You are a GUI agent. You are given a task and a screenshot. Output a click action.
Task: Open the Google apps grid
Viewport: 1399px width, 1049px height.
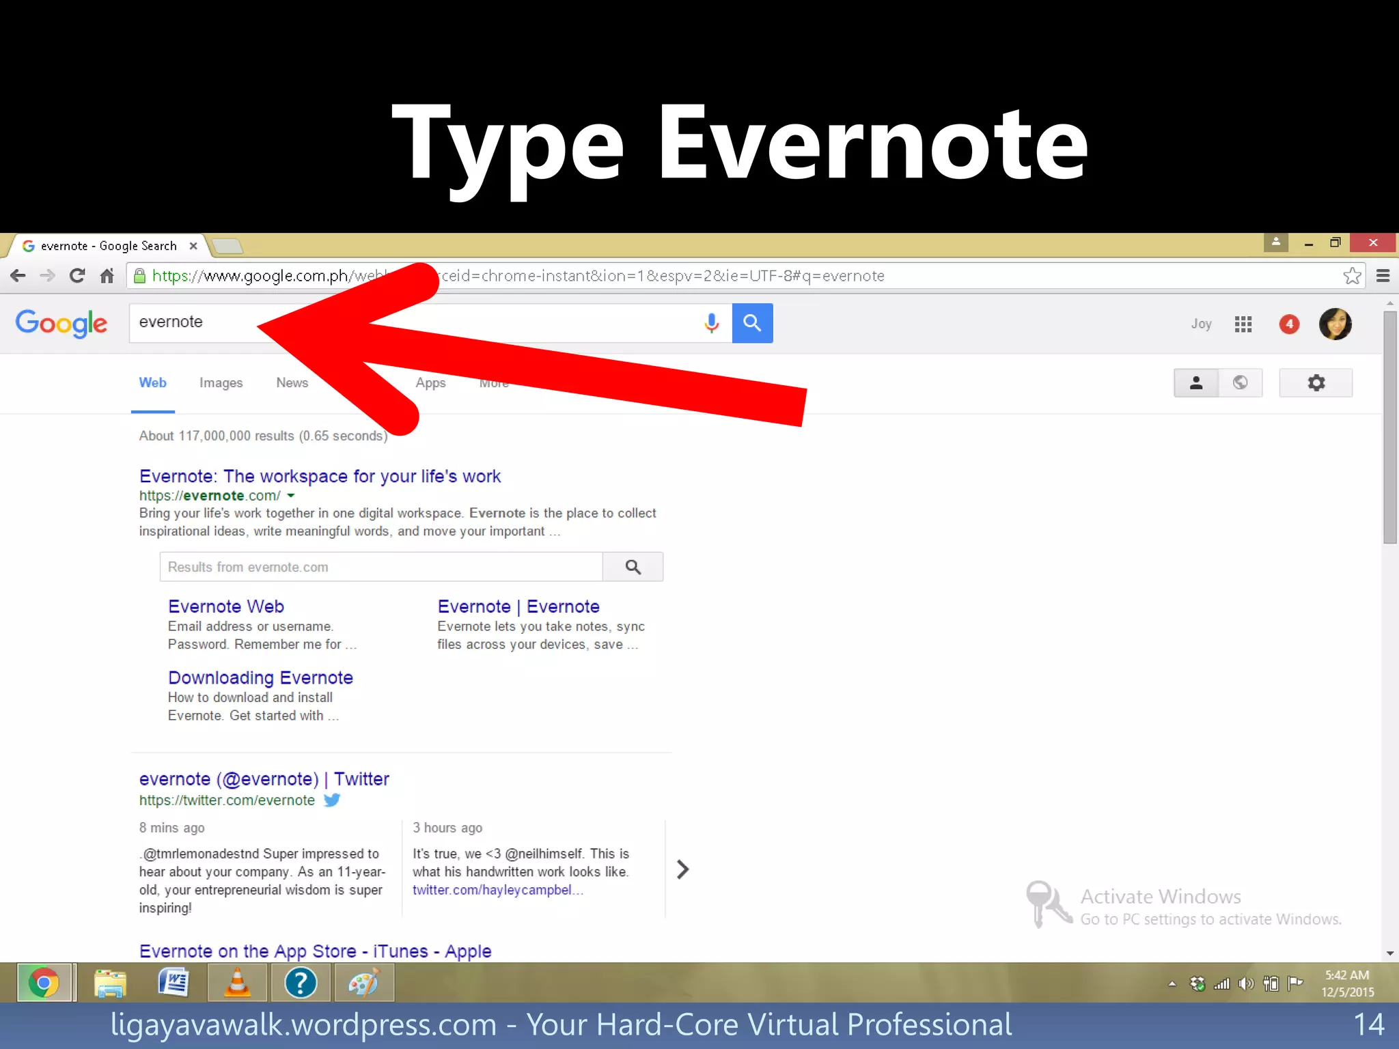pos(1243,324)
